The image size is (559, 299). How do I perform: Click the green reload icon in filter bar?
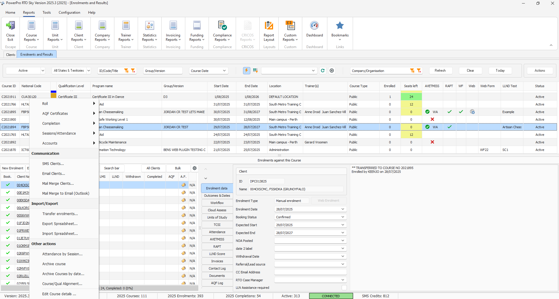coord(323,71)
